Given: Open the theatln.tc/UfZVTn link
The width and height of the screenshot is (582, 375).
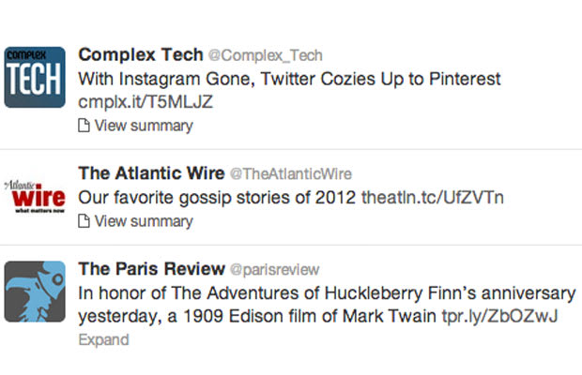Looking at the screenshot, I should tap(433, 198).
